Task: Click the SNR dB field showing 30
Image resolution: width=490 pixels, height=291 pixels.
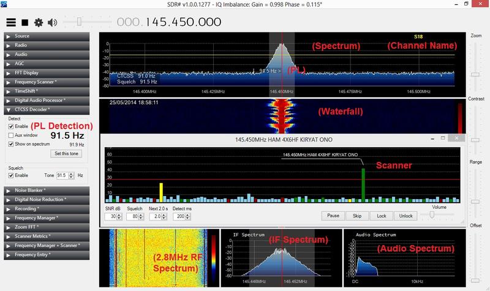Action: (111, 216)
